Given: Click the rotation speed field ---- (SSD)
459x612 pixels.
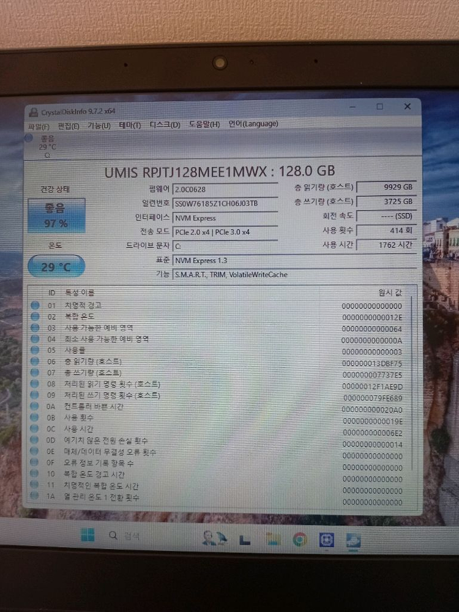Looking at the screenshot, I should pyautogui.click(x=387, y=216).
